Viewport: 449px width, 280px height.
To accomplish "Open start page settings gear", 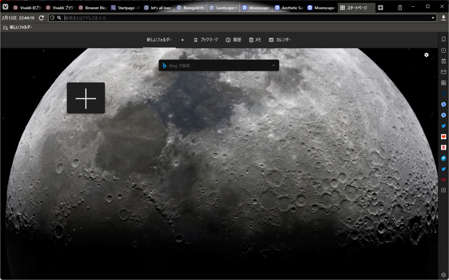I will pos(427,55).
